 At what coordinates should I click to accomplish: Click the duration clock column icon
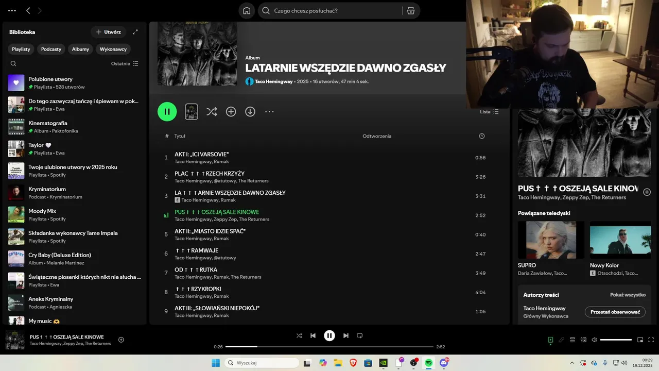[482, 136]
